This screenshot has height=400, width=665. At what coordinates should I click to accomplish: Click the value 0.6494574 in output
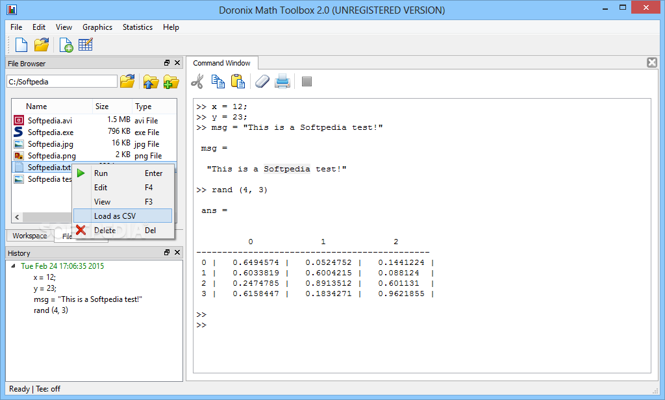tap(256, 262)
